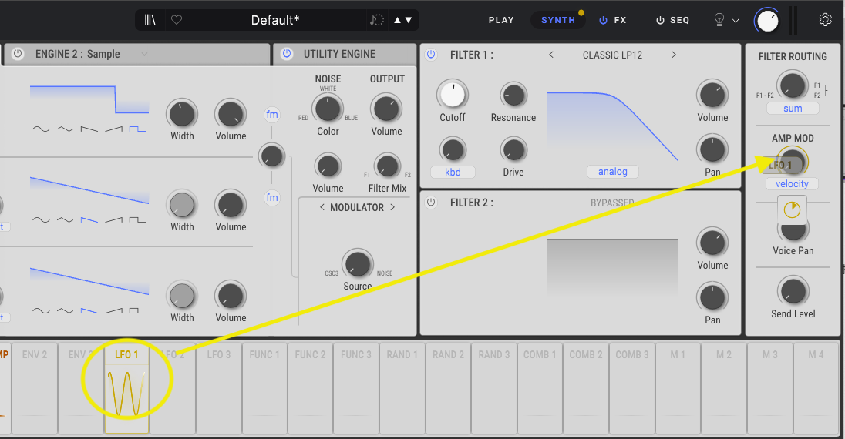Toggle Utility Engine power button
This screenshot has height=439, width=845.
click(x=287, y=54)
